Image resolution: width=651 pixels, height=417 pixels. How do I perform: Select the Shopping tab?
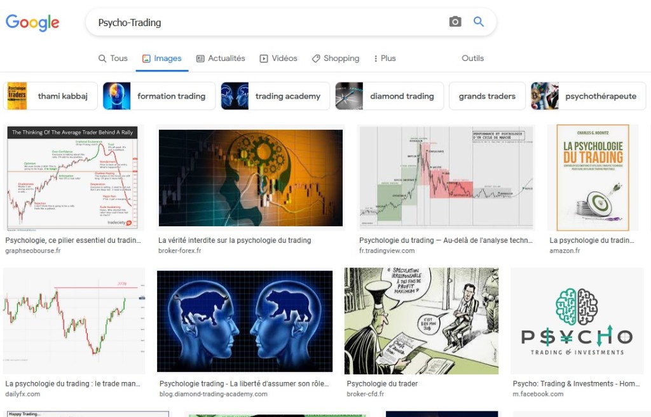click(x=336, y=58)
